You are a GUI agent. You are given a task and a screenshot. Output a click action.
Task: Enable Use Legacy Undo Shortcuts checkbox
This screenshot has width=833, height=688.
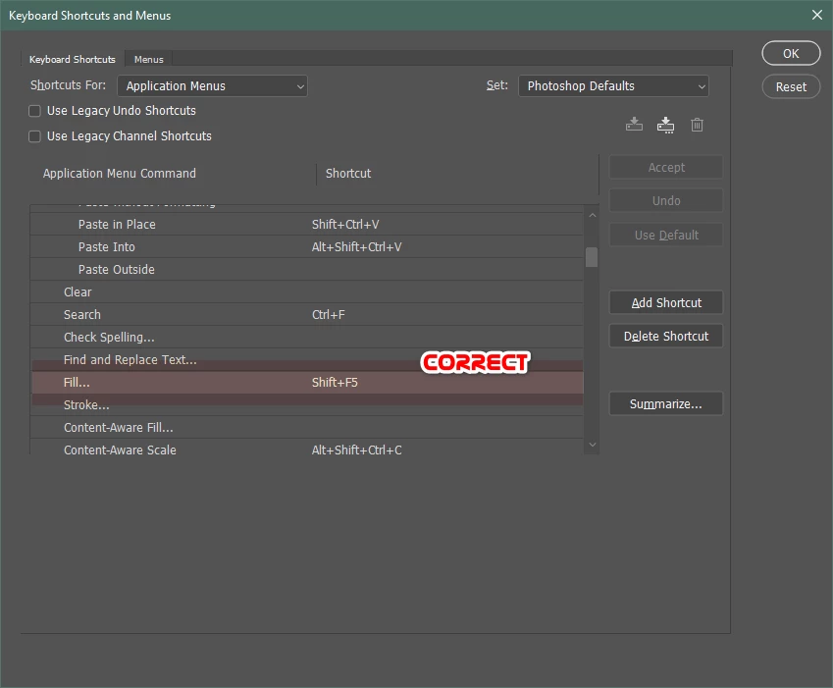[34, 111]
